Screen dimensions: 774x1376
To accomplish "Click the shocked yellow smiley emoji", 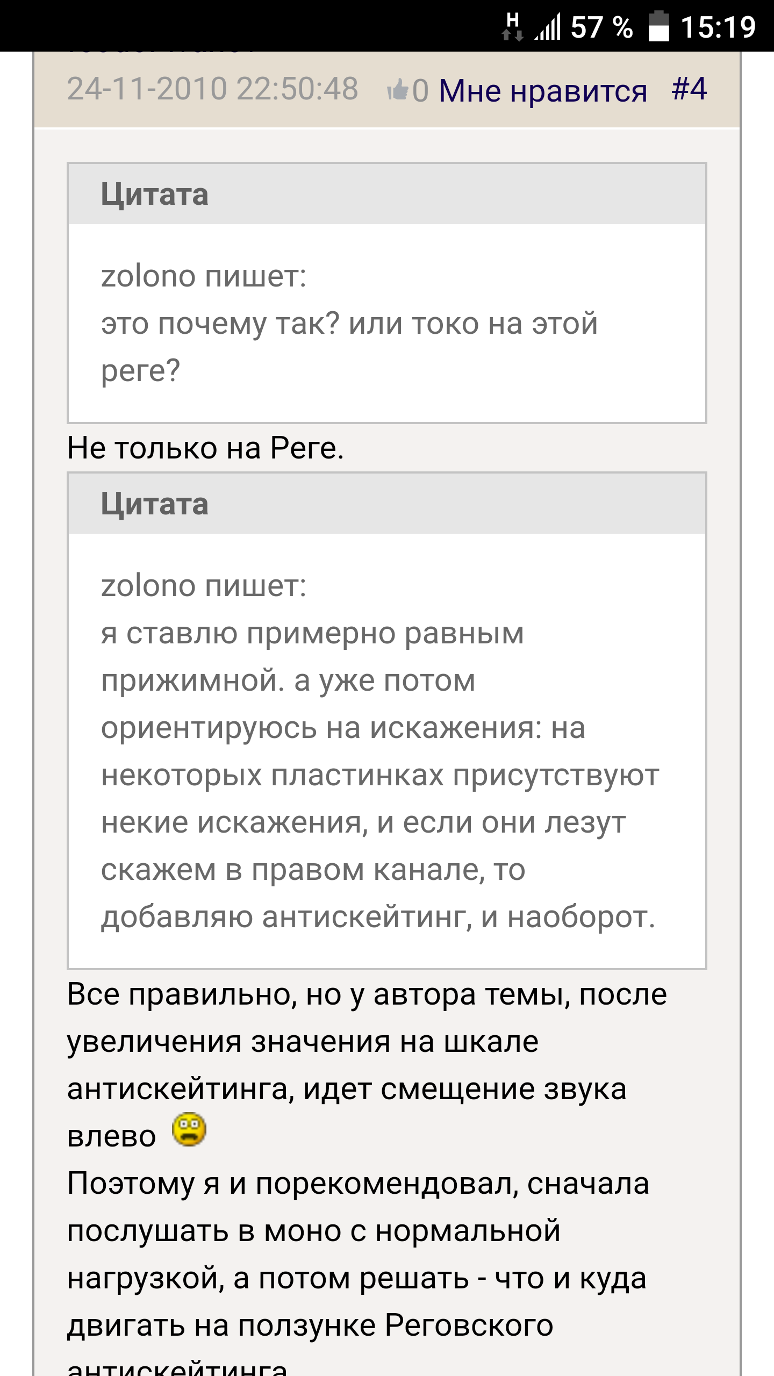I will (x=189, y=1129).
